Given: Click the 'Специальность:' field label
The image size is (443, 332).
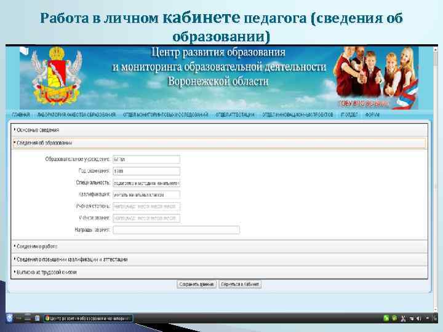Looking at the screenshot, I should pos(93,183).
